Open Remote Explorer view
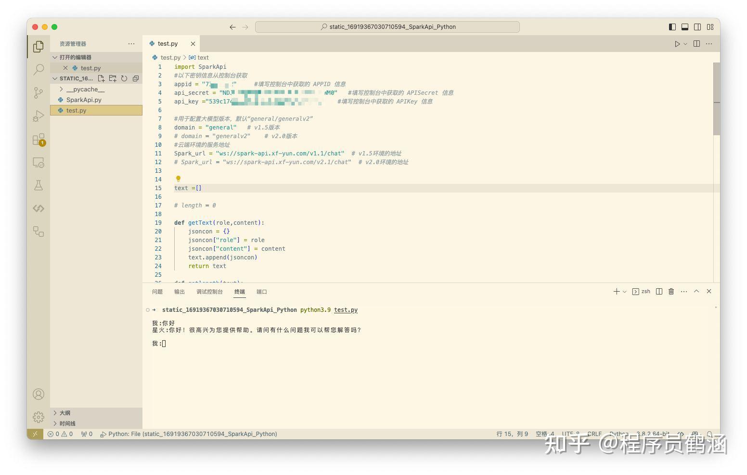The width and height of the screenshot is (747, 475). click(x=39, y=163)
